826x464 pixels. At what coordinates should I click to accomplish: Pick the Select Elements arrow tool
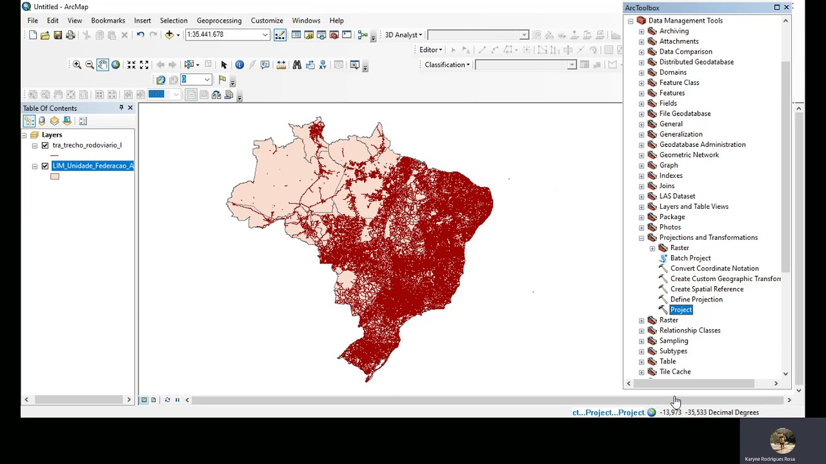click(x=224, y=64)
